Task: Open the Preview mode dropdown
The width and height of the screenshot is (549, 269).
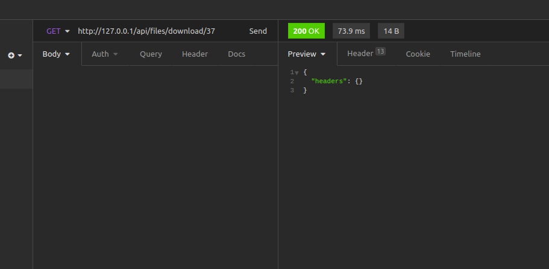Action: (x=307, y=54)
